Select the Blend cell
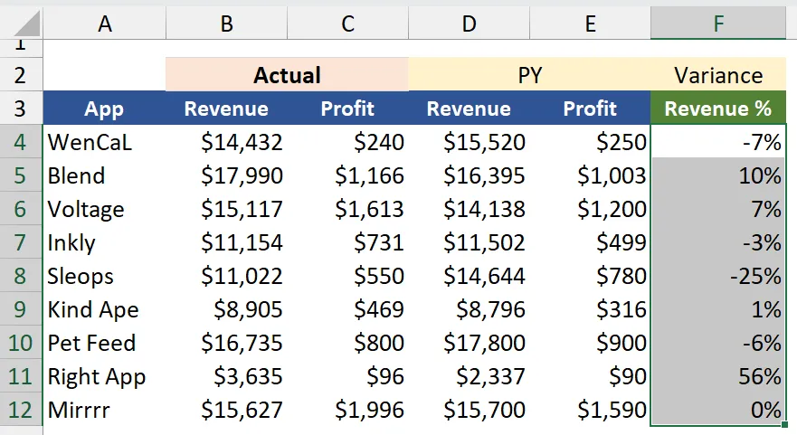797x435 pixels. [105, 175]
